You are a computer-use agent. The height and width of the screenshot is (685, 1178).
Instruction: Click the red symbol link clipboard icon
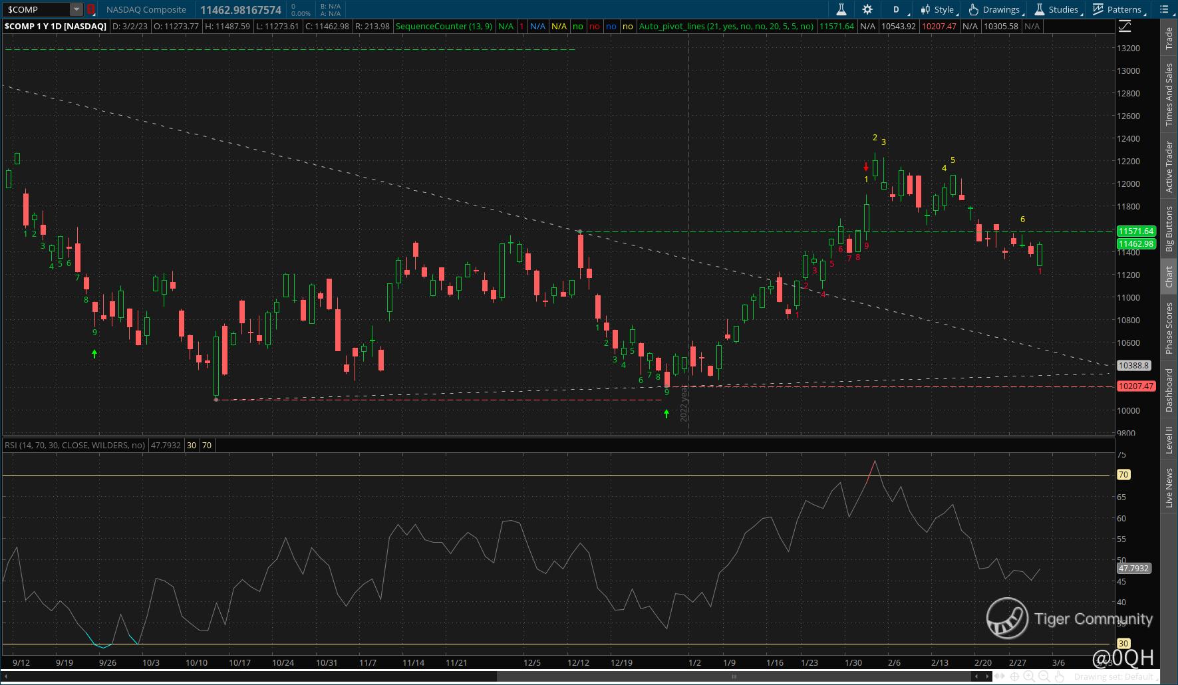click(91, 9)
